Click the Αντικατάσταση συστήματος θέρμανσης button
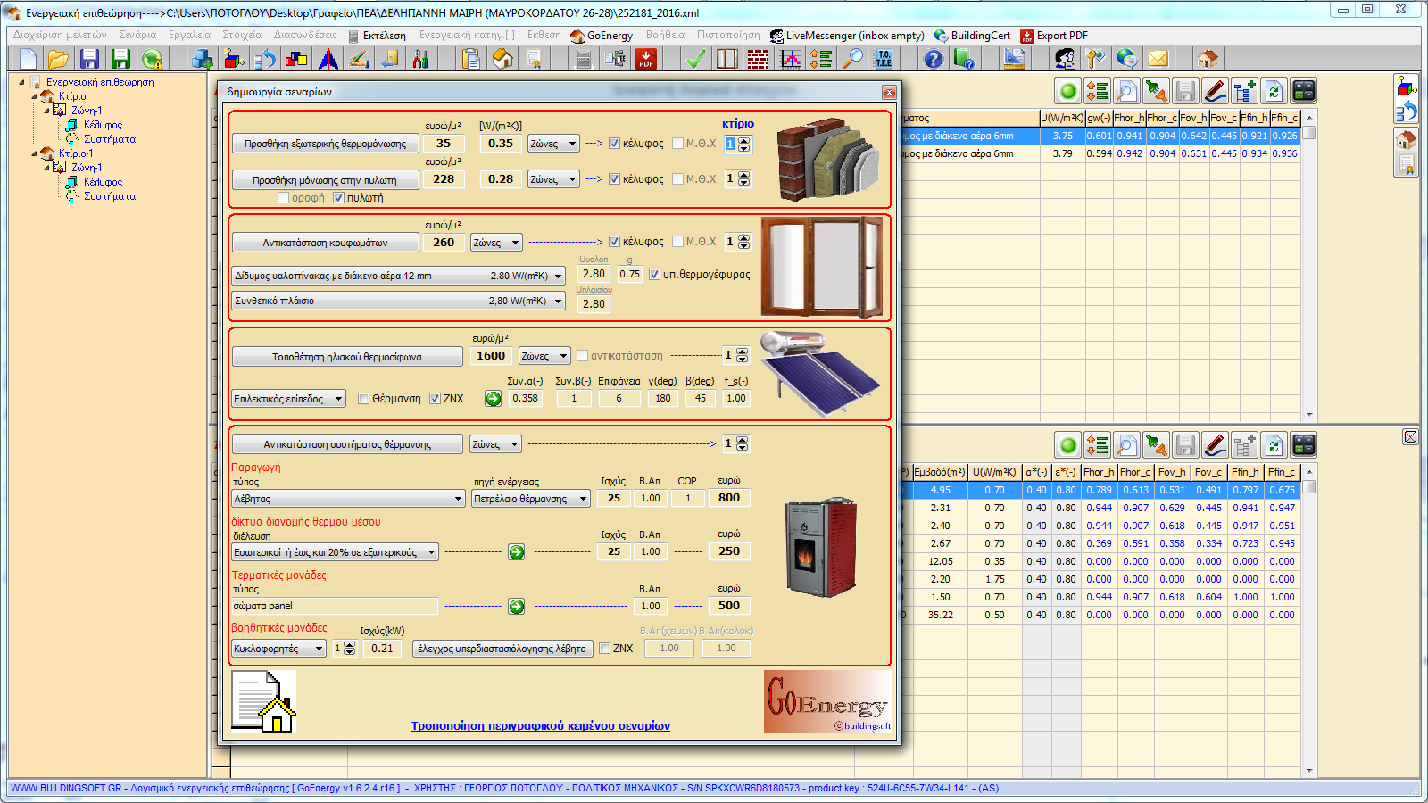 [347, 444]
